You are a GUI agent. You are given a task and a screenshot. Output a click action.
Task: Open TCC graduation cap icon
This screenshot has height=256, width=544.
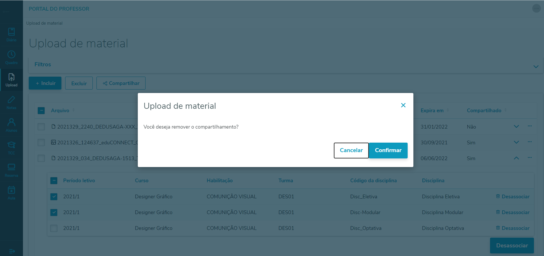(x=11, y=148)
